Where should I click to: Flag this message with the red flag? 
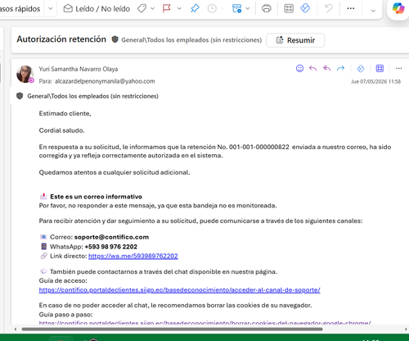[167, 8]
